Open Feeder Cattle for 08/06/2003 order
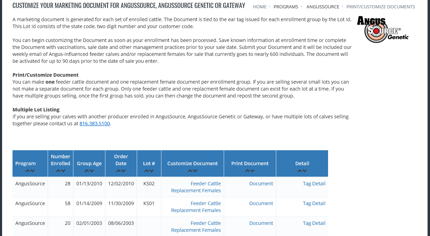 [x=206, y=223]
